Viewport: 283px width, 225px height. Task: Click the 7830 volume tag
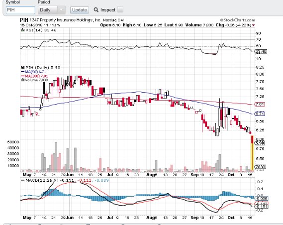[x=260, y=166]
